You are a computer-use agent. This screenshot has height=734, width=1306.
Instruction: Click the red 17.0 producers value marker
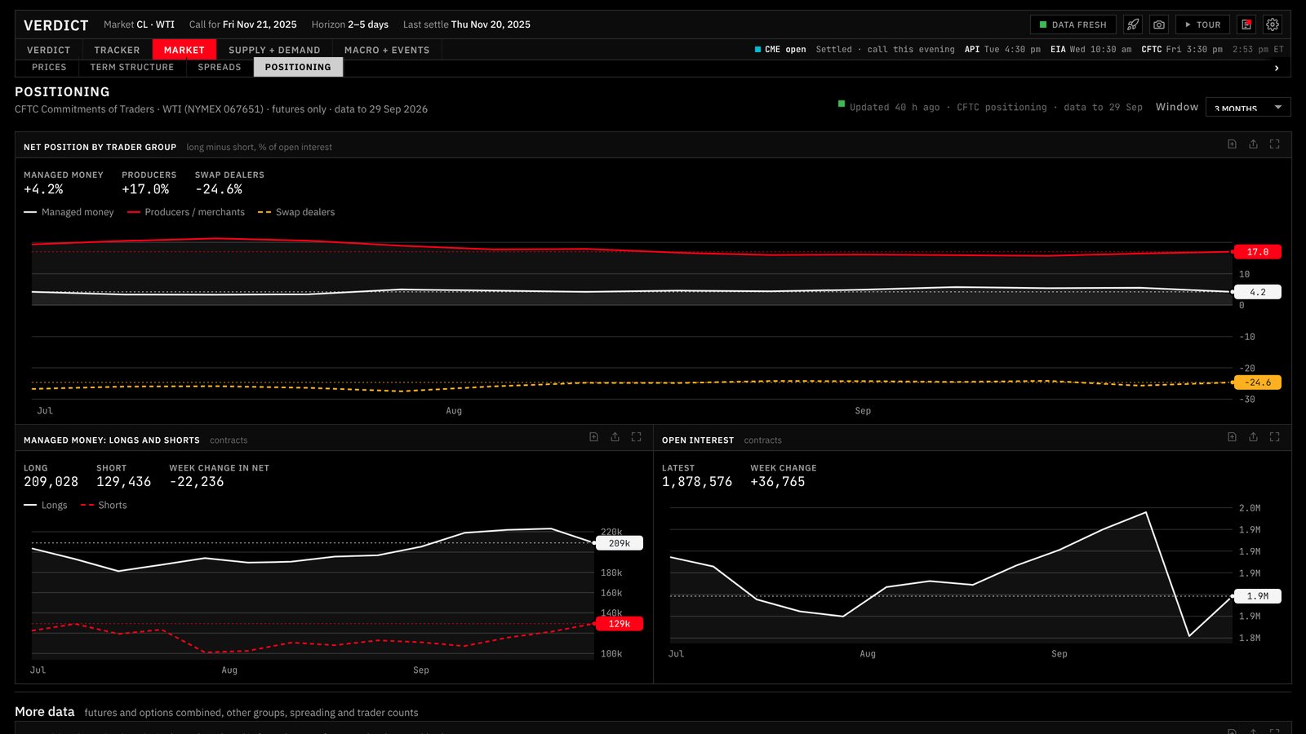click(x=1258, y=252)
